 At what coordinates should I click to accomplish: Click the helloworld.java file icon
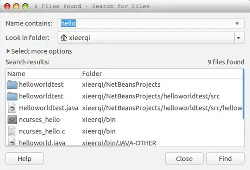click(12, 142)
